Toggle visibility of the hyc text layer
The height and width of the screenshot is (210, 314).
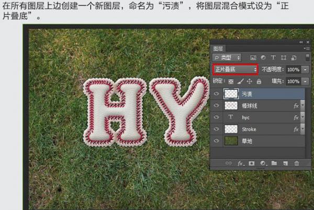coord(217,118)
